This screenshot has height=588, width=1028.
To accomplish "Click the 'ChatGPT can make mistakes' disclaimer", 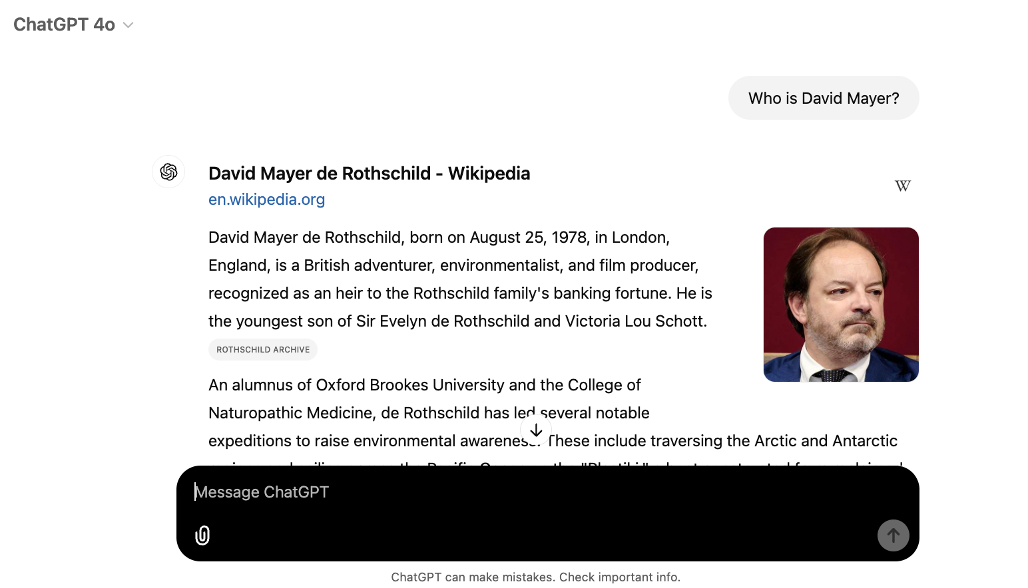I will point(535,577).
